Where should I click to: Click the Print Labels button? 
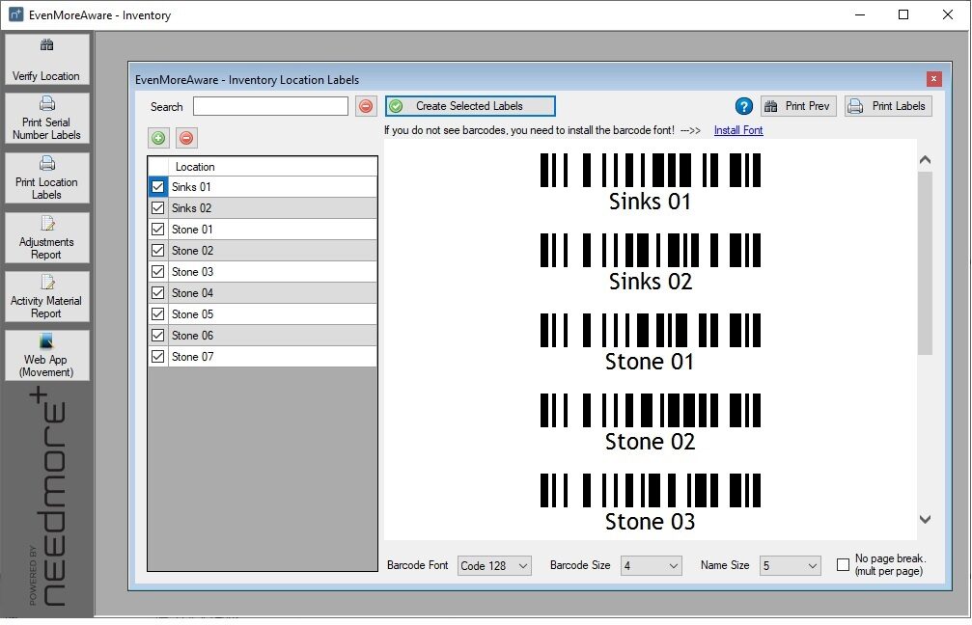click(888, 106)
